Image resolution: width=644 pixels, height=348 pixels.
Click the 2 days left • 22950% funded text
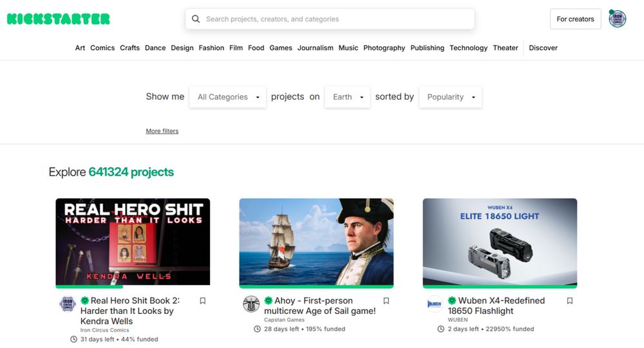pyautogui.click(x=491, y=329)
